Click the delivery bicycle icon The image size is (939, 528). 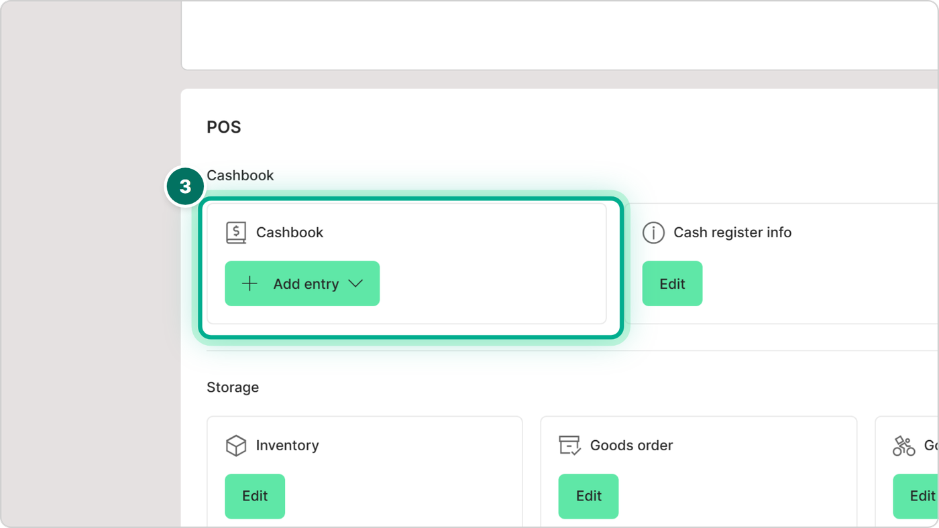(x=903, y=446)
